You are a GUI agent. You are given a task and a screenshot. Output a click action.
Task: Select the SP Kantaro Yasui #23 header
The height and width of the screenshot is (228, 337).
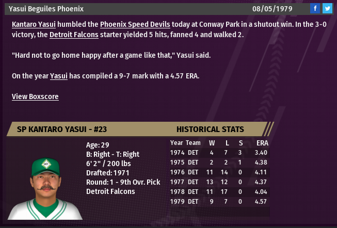(x=57, y=129)
